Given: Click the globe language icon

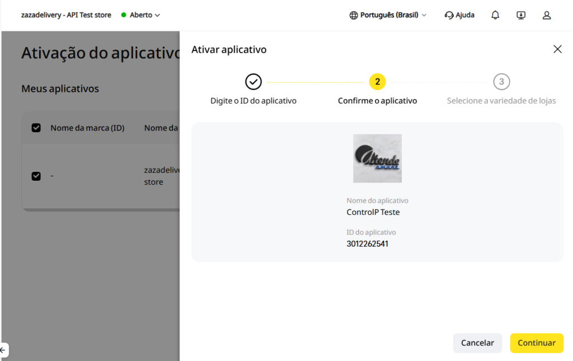Looking at the screenshot, I should tap(354, 15).
